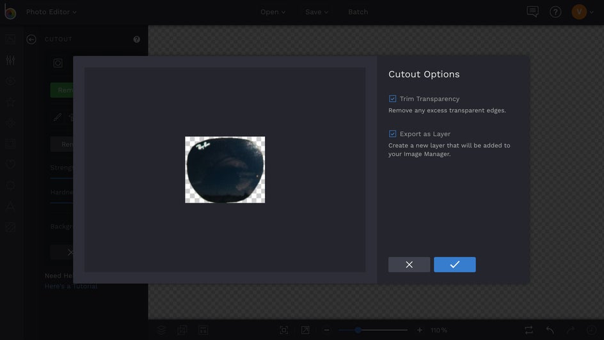This screenshot has width=604, height=340.
Task: Toggle the Export as Layer checkbox
Action: [392, 134]
